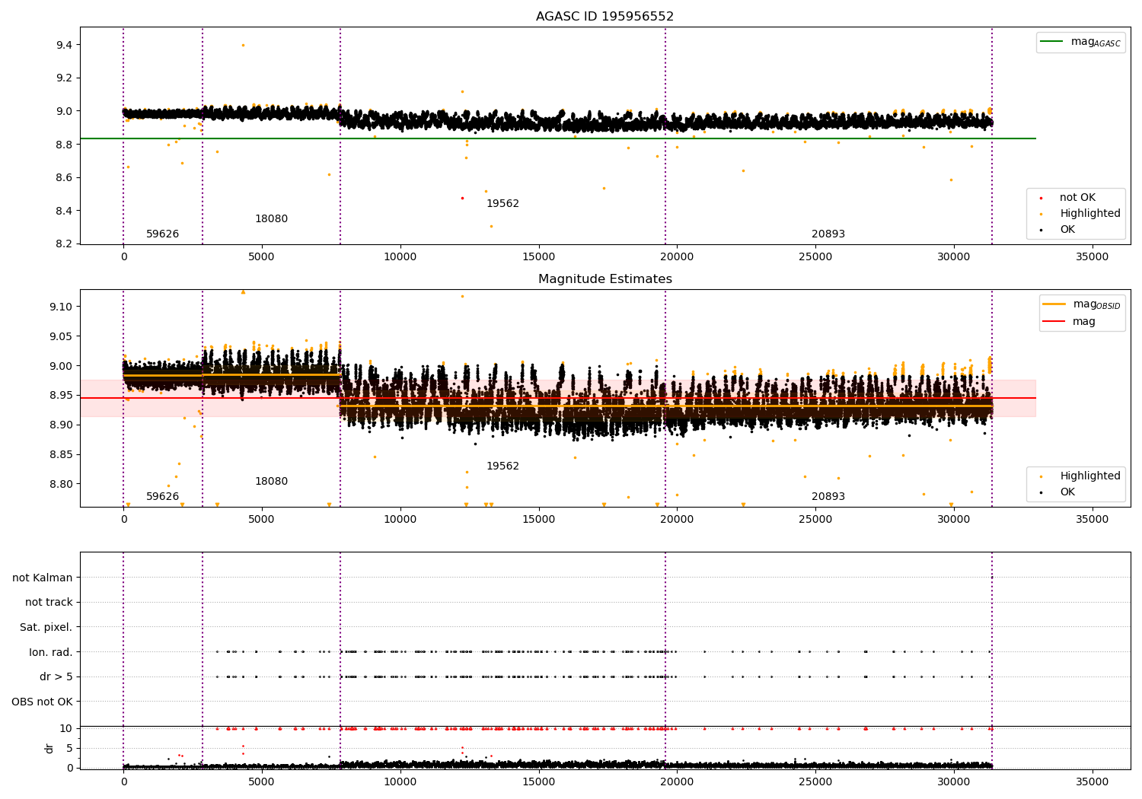Click the orange mag OBSID legend line
Viewport: 1142px width, 799px height.
pyautogui.click(x=1054, y=304)
